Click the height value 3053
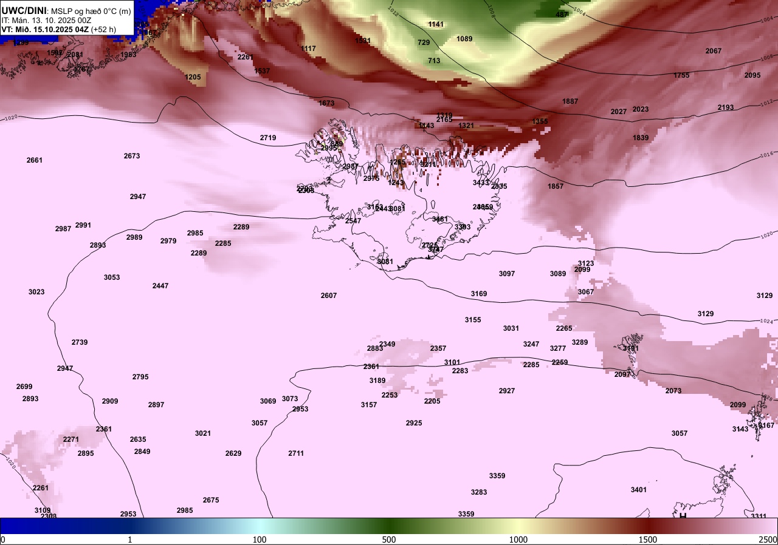 tap(112, 277)
